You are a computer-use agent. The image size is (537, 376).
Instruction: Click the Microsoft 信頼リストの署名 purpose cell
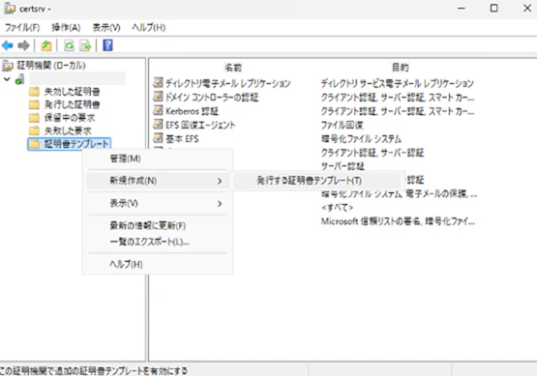(398, 221)
